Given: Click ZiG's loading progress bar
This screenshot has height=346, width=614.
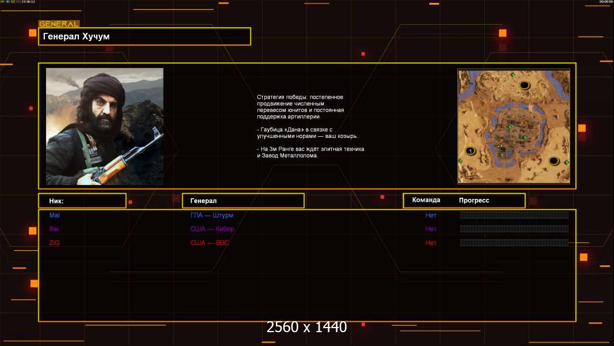Looking at the screenshot, I should [514, 243].
